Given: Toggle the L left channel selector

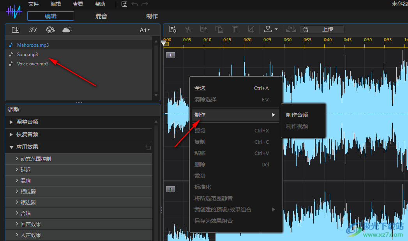Looking at the screenshot, I should point(171,55).
